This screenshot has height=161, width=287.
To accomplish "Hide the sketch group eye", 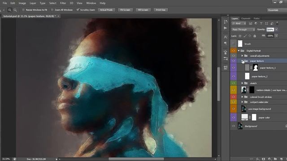I will (x=233, y=83).
